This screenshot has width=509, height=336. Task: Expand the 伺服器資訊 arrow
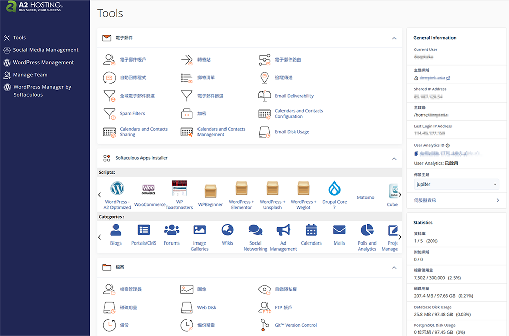[x=498, y=201]
